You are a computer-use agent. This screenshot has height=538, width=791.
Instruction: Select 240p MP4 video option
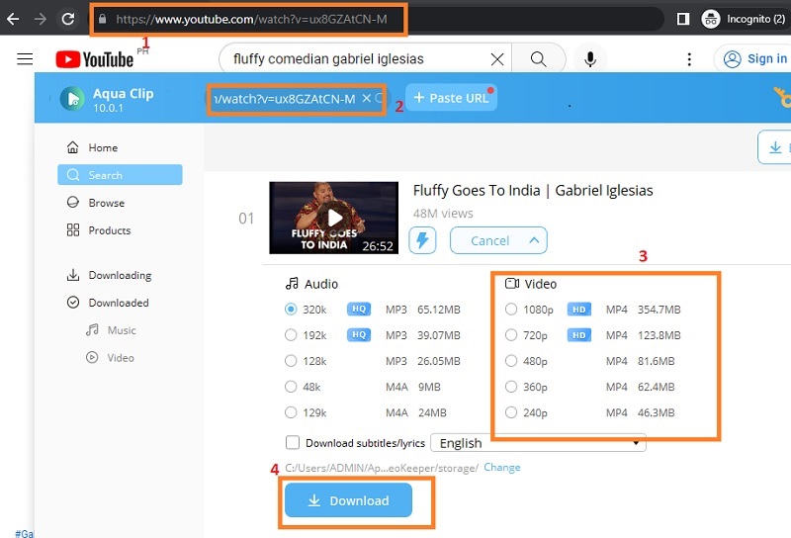pos(511,412)
